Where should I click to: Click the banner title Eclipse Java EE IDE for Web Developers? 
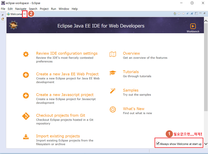101,26
